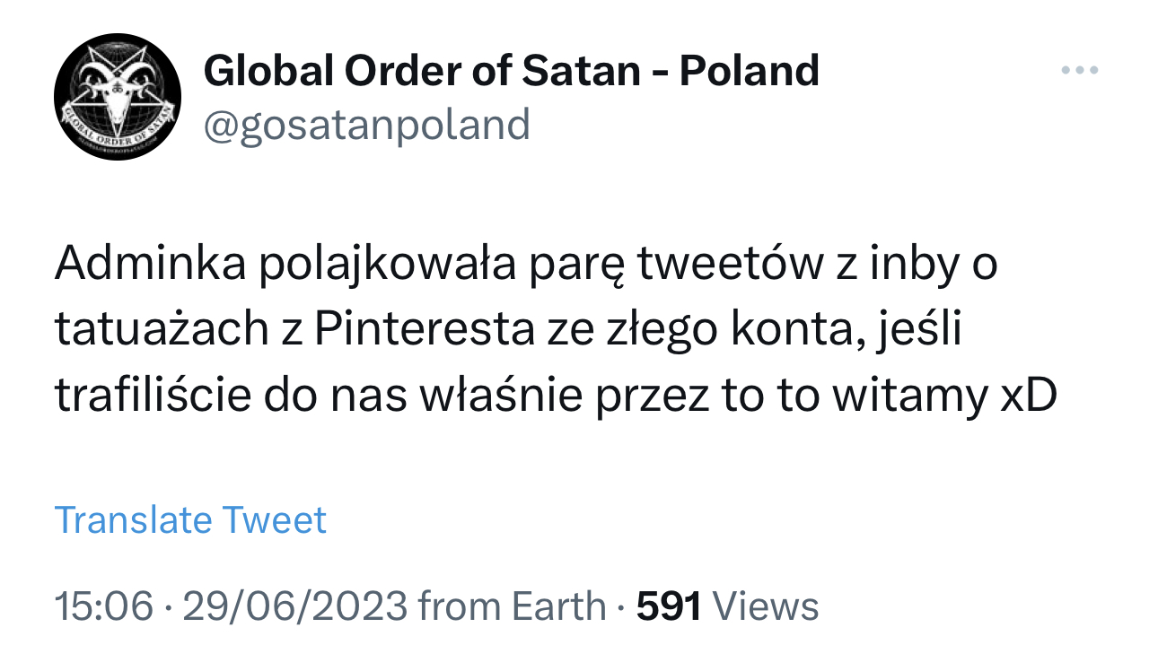Open the tweet's three-dot more options menu
The width and height of the screenshot is (1158, 645).
pyautogui.click(x=1079, y=70)
